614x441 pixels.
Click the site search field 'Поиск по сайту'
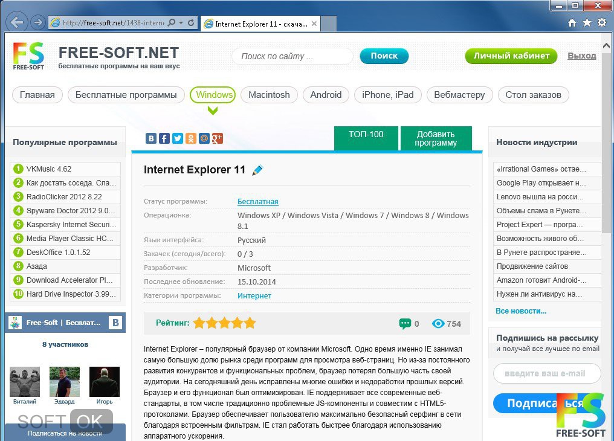(292, 56)
